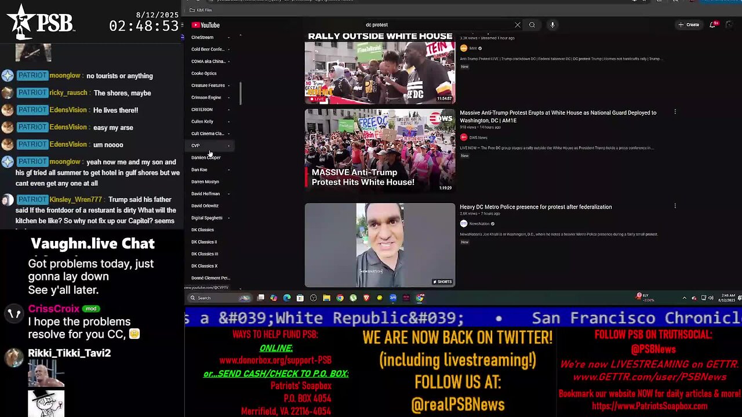The width and height of the screenshot is (742, 417).
Task: Open the YouTube account avatar menu
Action: tap(729, 25)
